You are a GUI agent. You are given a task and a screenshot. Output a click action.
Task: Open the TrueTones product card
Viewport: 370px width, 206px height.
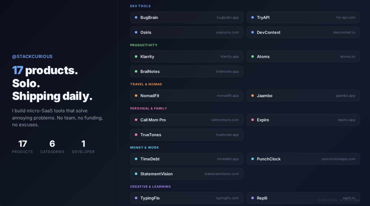(187, 135)
